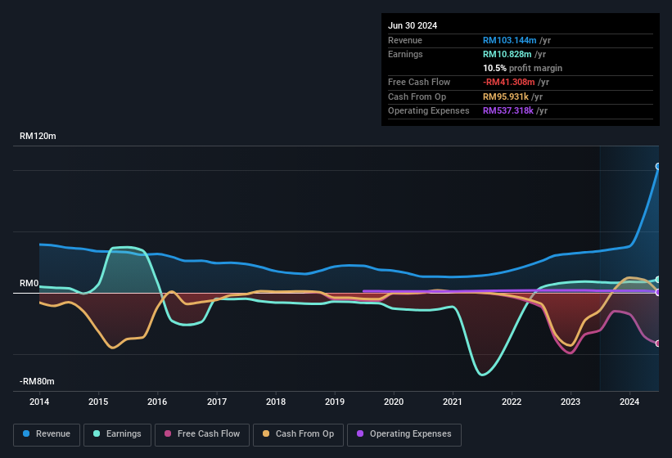
Task: Click the 2017 x-axis label
Action: click(217, 402)
